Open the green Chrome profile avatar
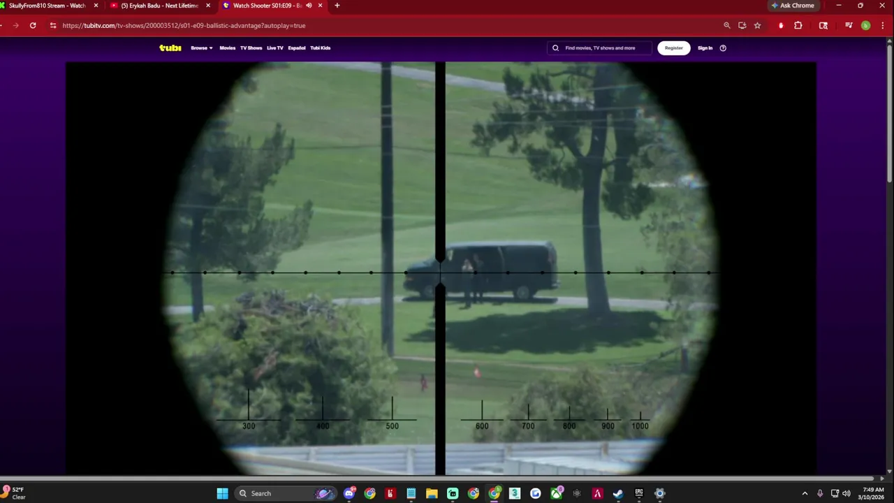894x503 pixels. tap(866, 25)
